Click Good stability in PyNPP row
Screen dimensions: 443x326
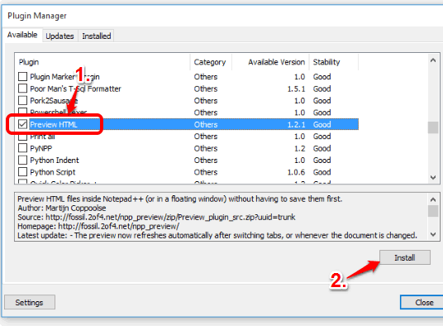(322, 148)
